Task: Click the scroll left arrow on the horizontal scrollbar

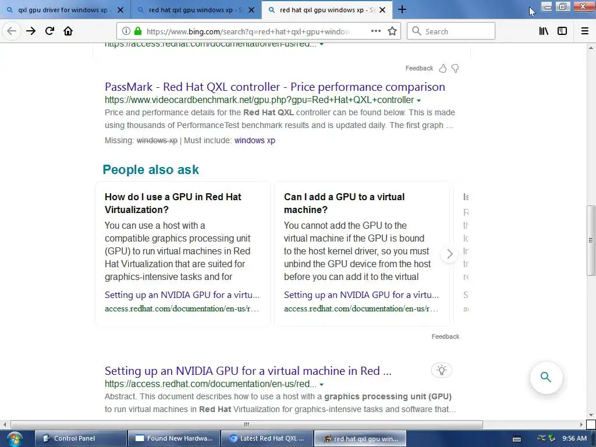Action: [x=5, y=424]
